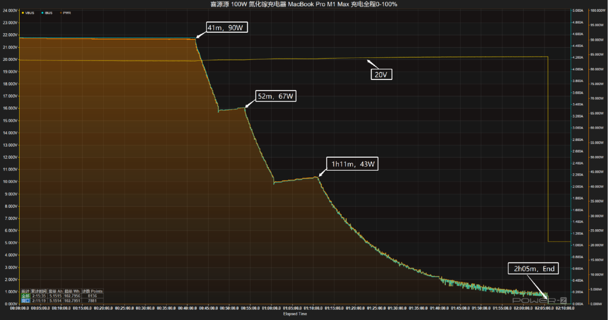Toggle the IBUS legend entry

(47, 13)
